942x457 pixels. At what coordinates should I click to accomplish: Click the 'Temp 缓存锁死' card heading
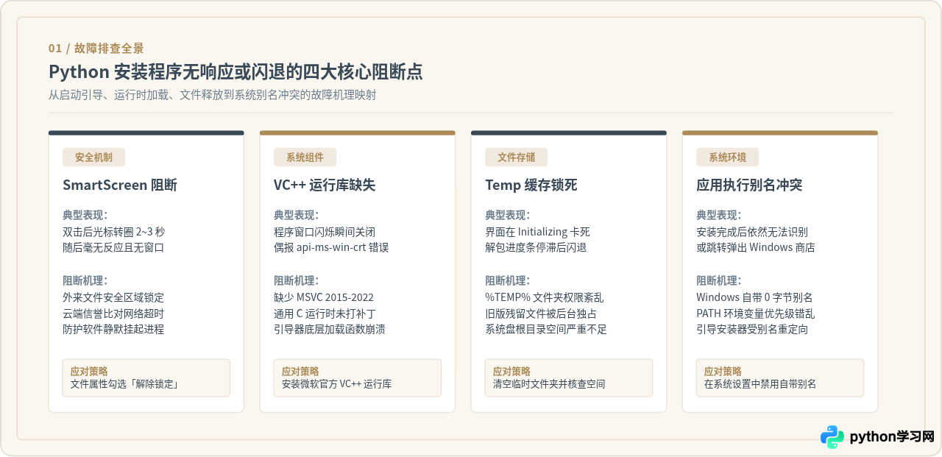click(x=531, y=185)
